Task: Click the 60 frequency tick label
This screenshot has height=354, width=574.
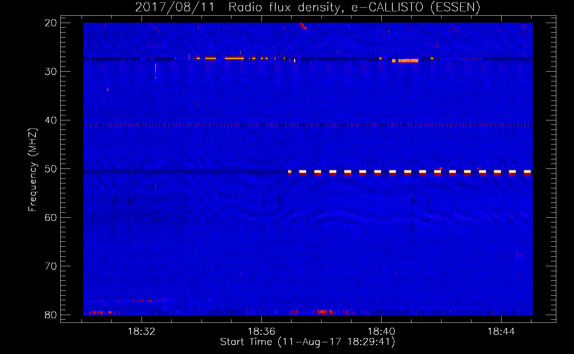Action: click(x=51, y=218)
